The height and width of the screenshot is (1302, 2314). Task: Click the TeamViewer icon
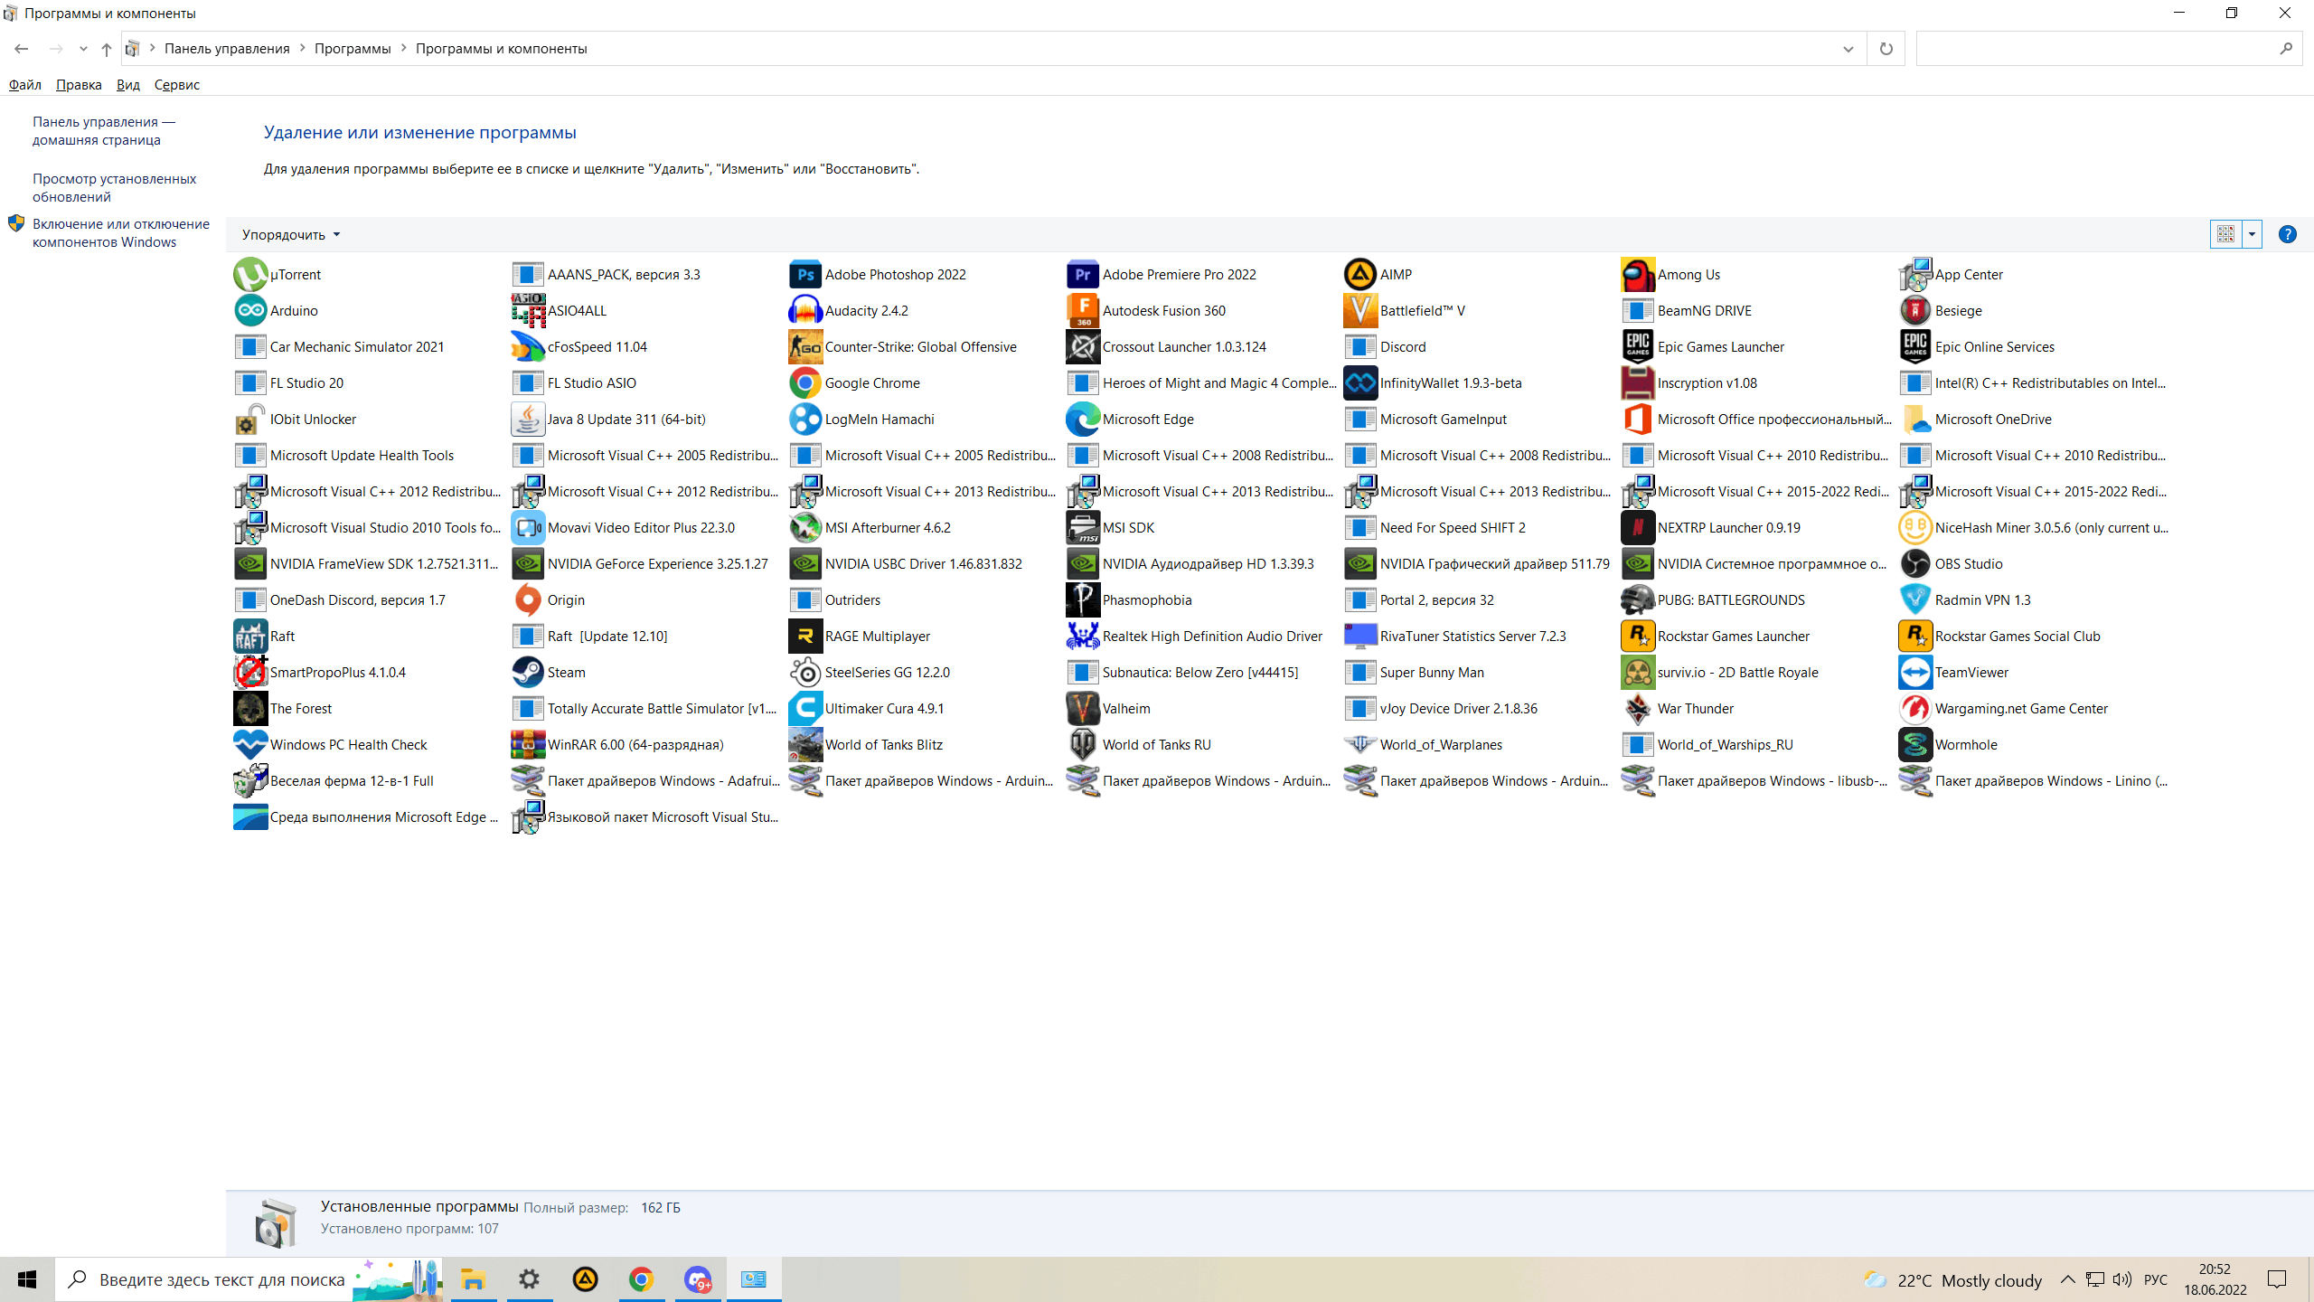1915,673
